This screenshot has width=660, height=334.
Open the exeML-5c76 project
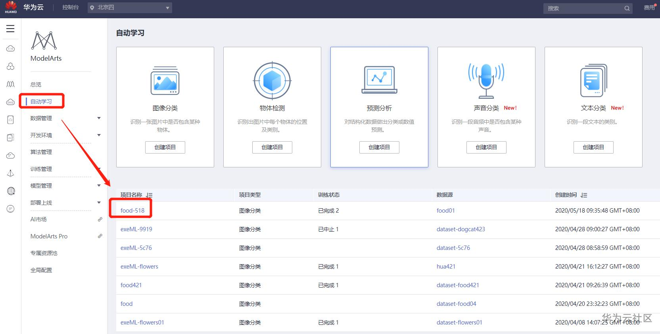point(136,248)
